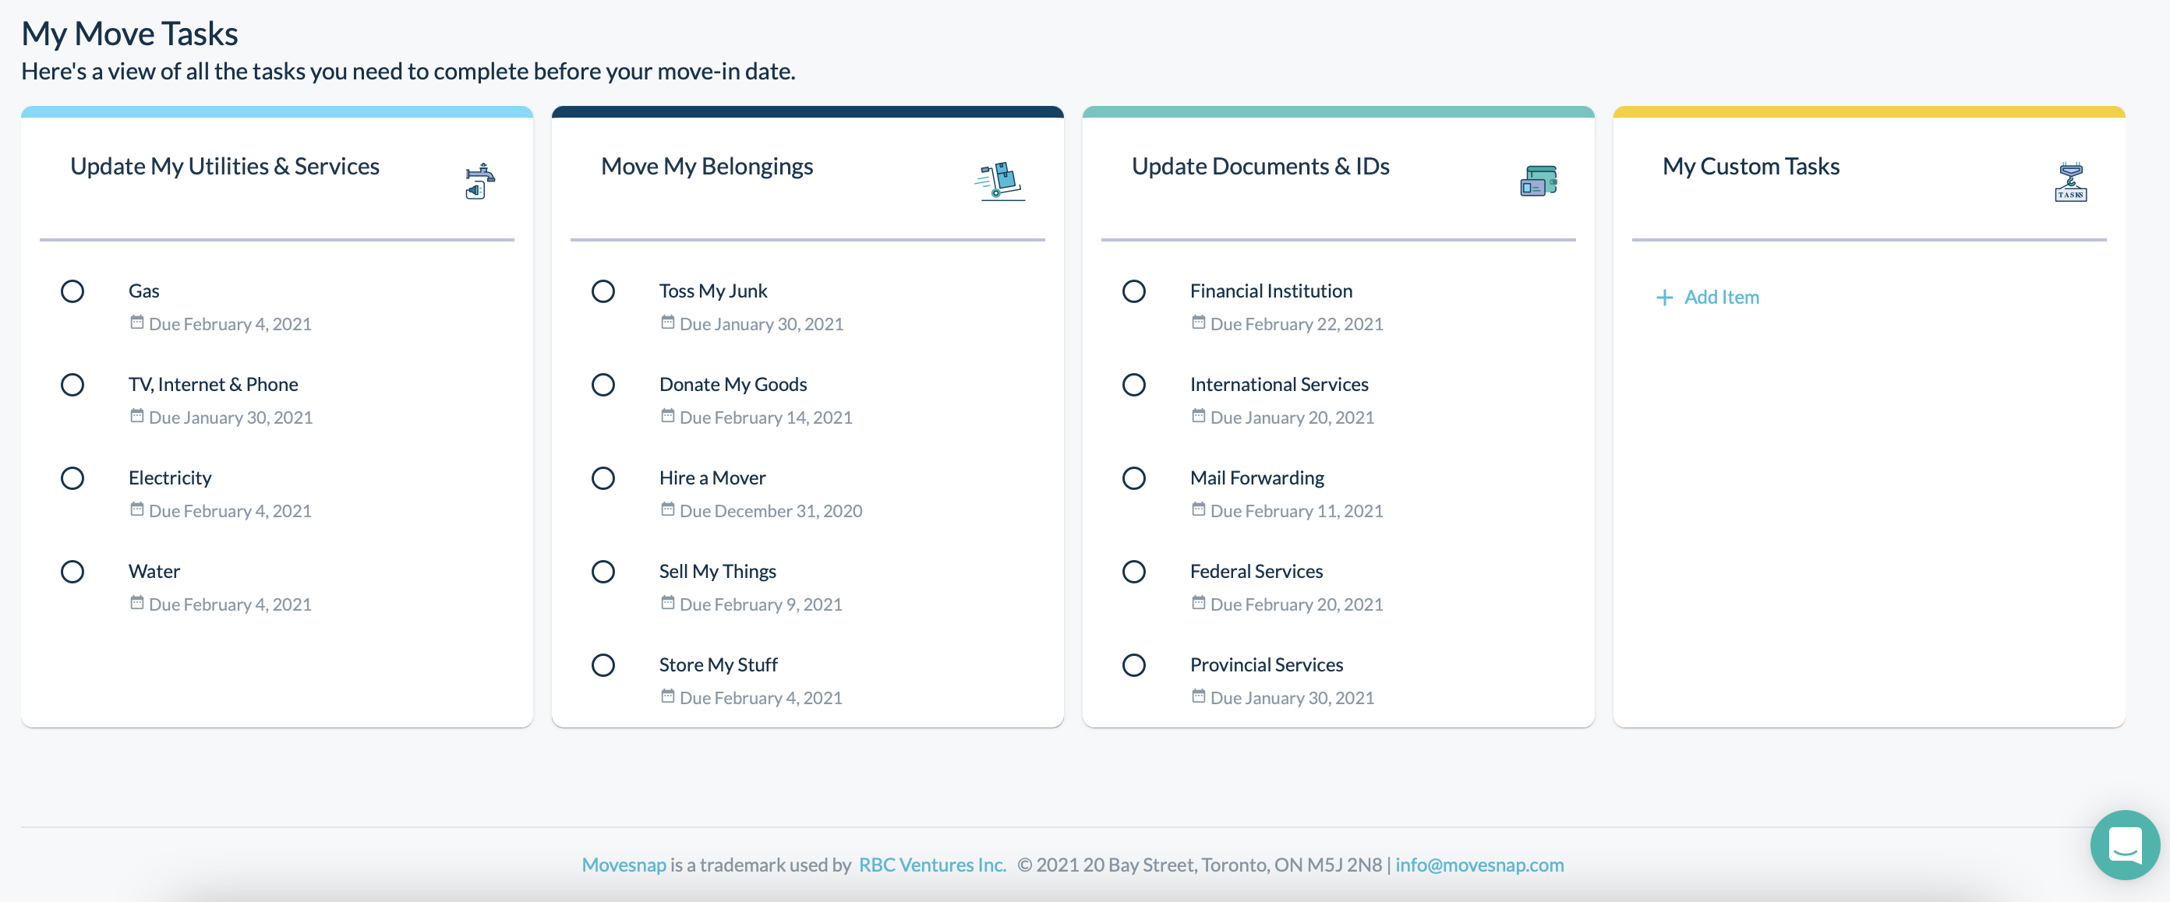Screen dimensions: 2170x902
Task: Click the faucet icon in Utilities & Services card
Action: click(480, 181)
